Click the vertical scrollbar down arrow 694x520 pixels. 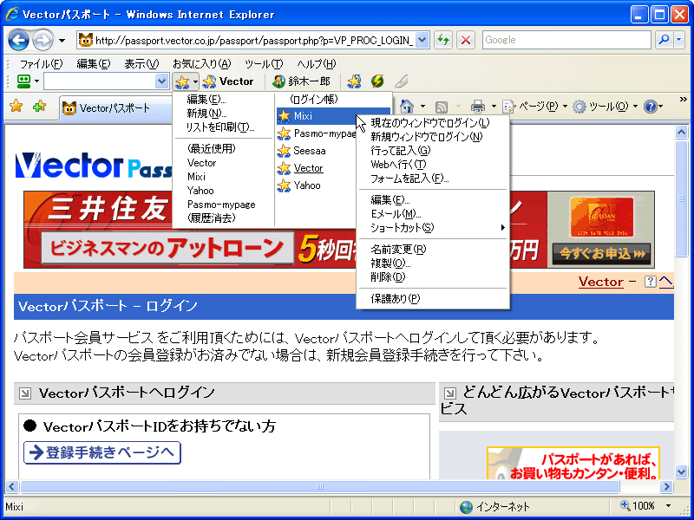[682, 471]
